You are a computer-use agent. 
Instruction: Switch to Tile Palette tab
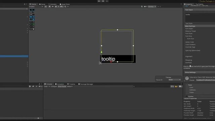coord(199,4)
